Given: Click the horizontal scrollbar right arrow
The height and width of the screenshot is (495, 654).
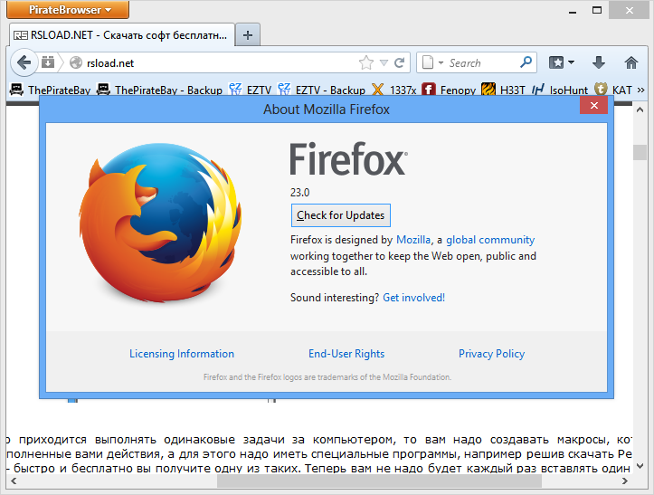Looking at the screenshot, I should (624, 481).
